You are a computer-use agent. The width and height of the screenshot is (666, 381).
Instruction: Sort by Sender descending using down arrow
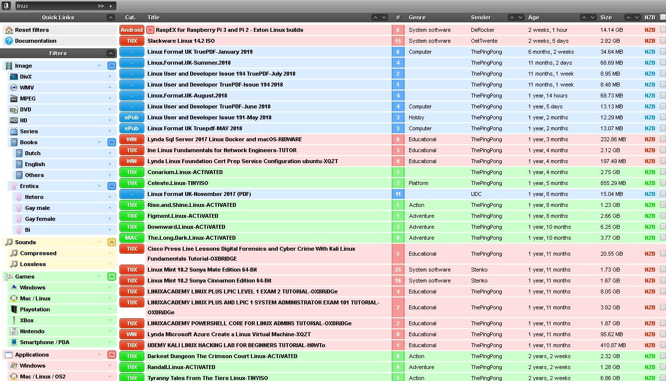pos(521,17)
